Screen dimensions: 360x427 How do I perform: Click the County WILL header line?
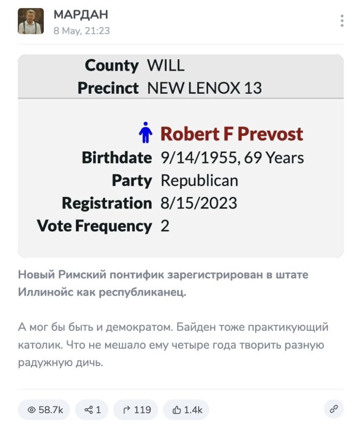(135, 65)
